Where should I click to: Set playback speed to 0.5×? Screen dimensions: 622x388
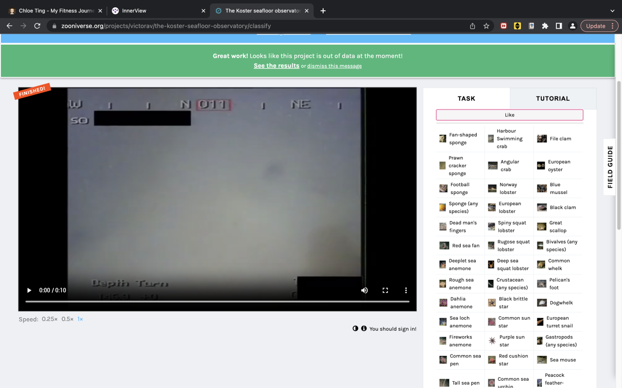pos(68,319)
